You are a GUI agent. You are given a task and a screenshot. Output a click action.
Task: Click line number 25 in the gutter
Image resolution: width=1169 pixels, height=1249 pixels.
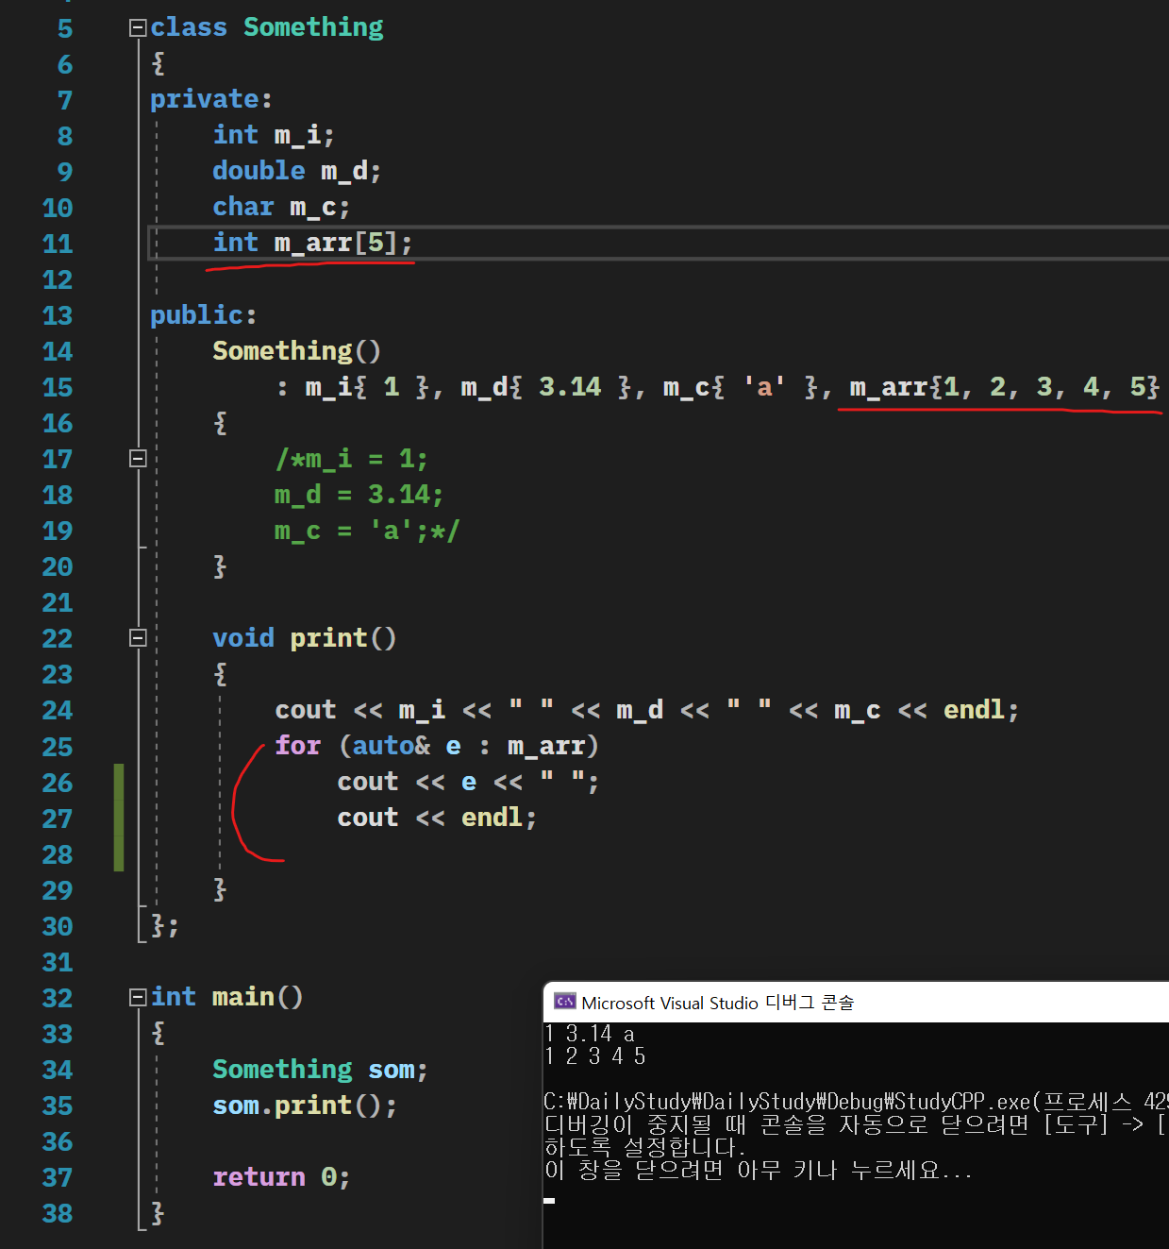pyautogui.click(x=58, y=747)
